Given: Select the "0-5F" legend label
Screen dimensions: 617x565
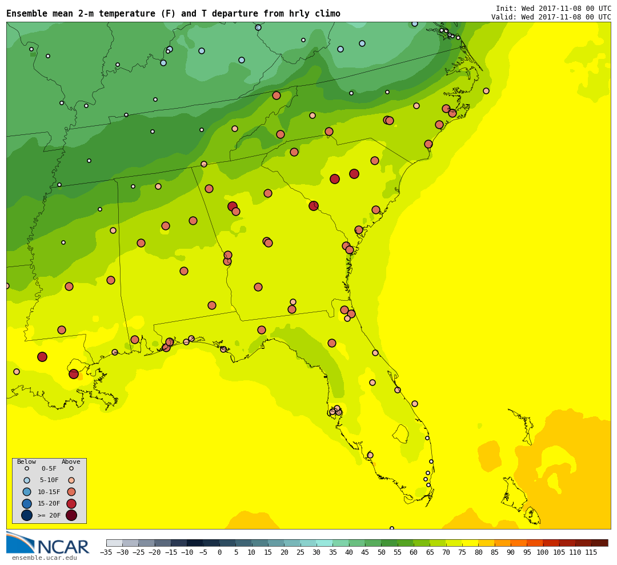Looking at the screenshot, I should (x=49, y=469).
